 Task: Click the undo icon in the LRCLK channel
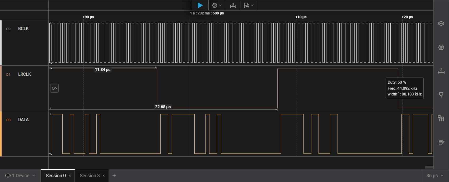(54, 88)
